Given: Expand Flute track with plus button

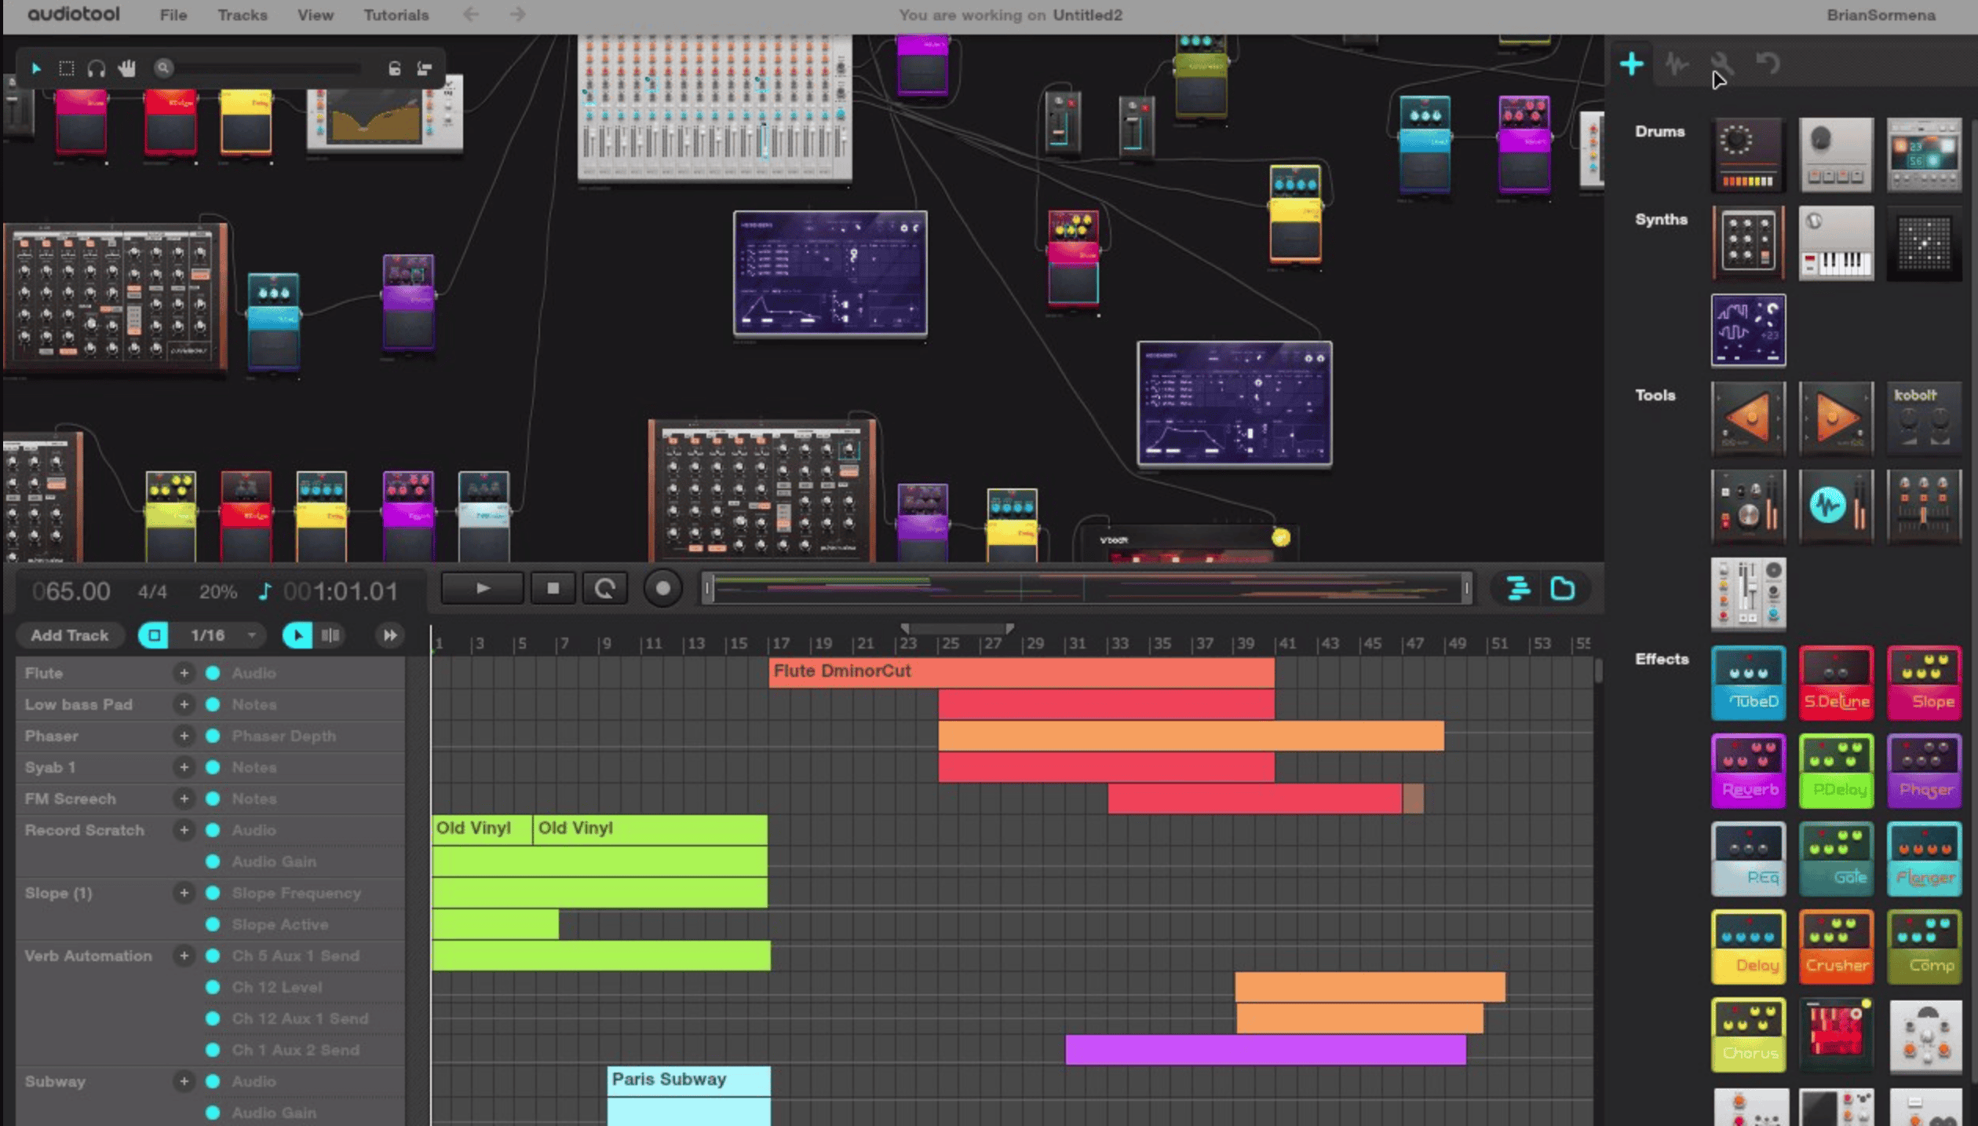Looking at the screenshot, I should pyautogui.click(x=184, y=673).
